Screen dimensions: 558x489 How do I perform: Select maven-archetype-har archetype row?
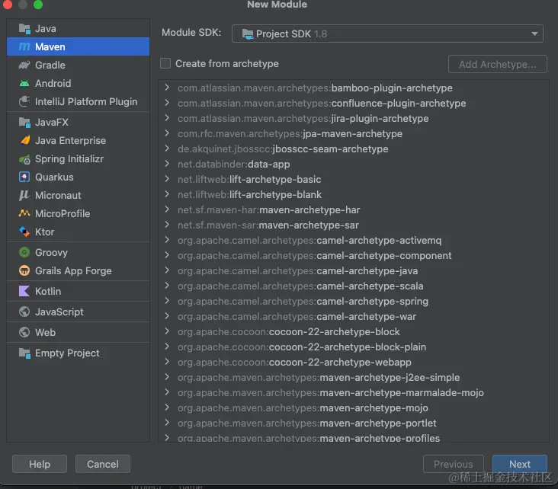coord(354,209)
